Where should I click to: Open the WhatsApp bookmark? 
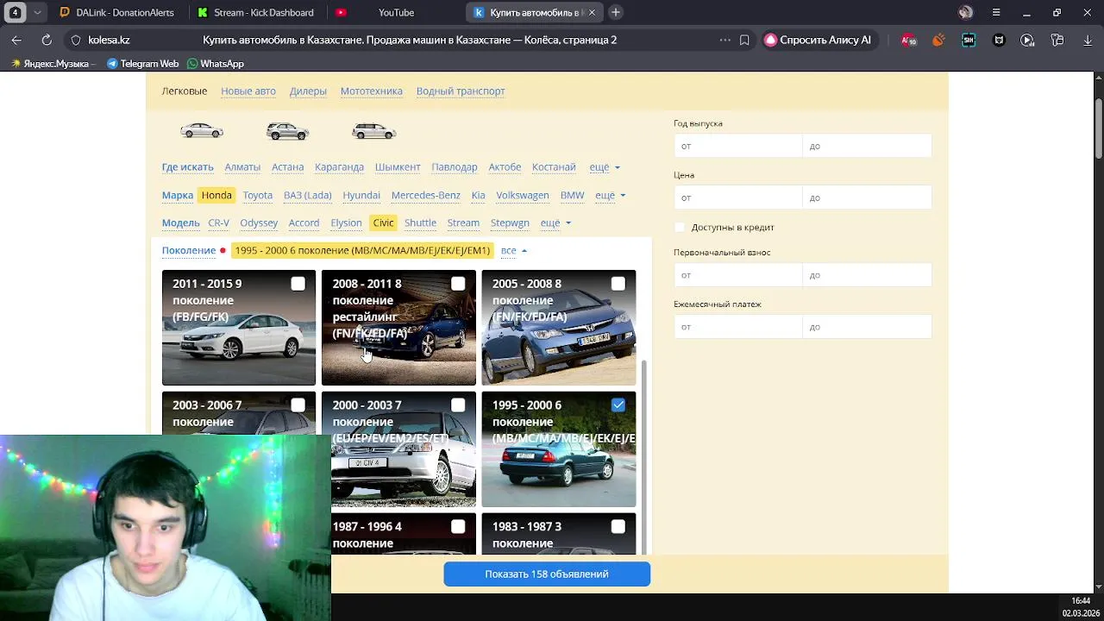click(x=216, y=64)
